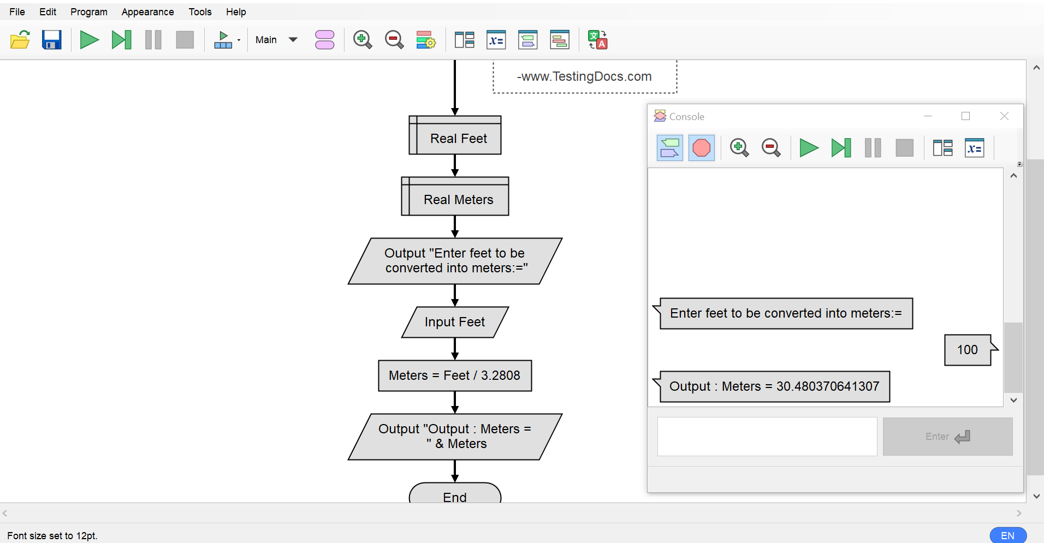The image size is (1044, 543).
Task: Toggle the red stop-sign button in the Console
Action: tap(701, 148)
